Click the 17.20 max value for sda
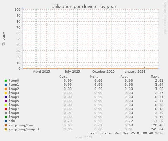This screenshot has width=168, height=141. click(158, 121)
